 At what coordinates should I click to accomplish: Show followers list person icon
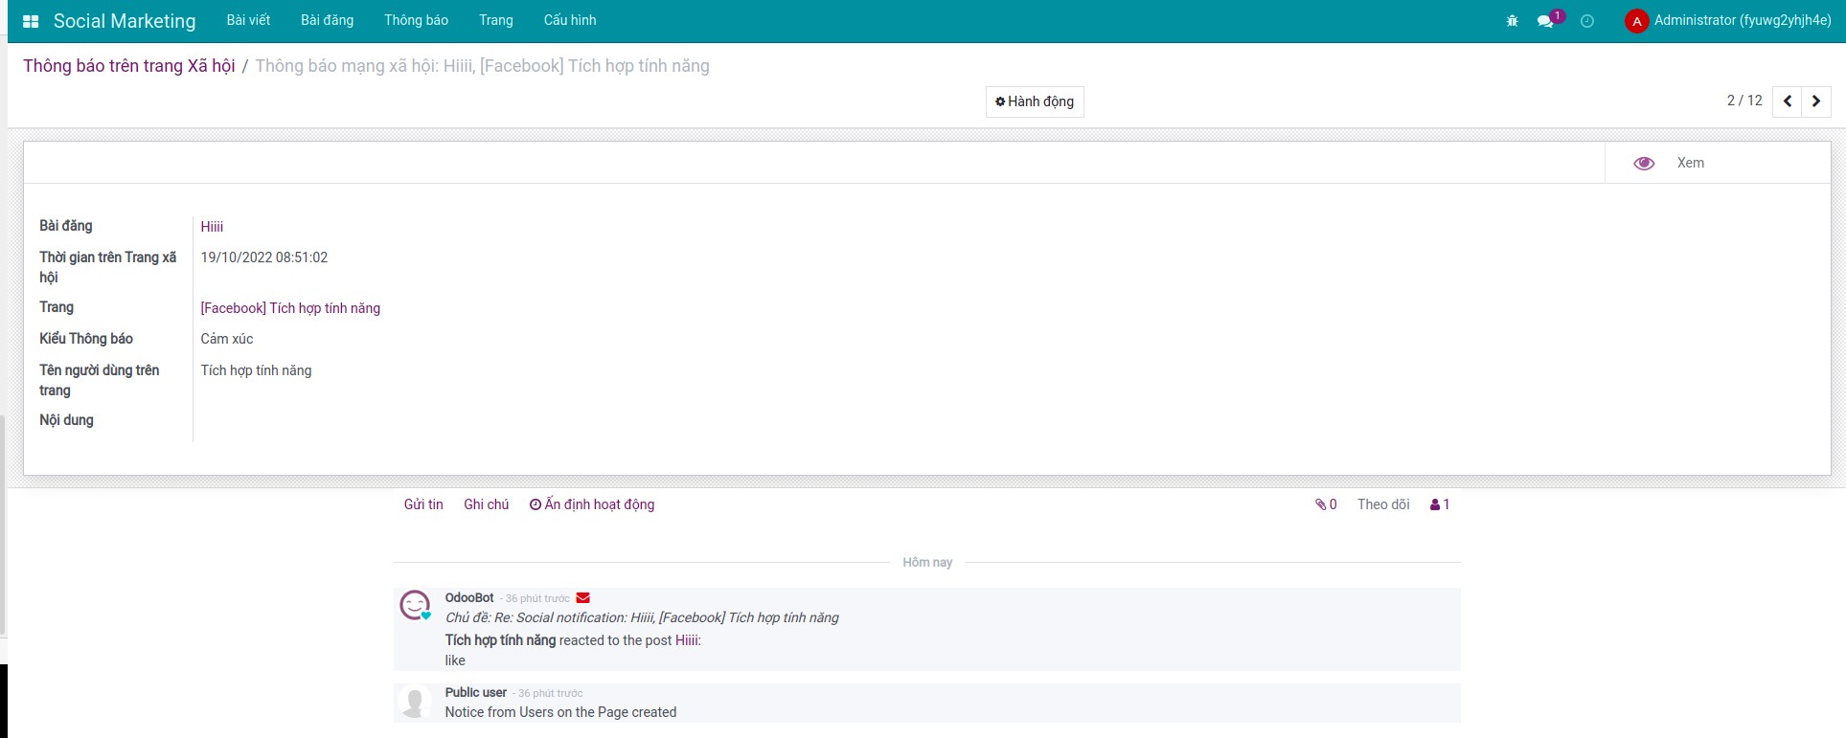[x=1439, y=504]
